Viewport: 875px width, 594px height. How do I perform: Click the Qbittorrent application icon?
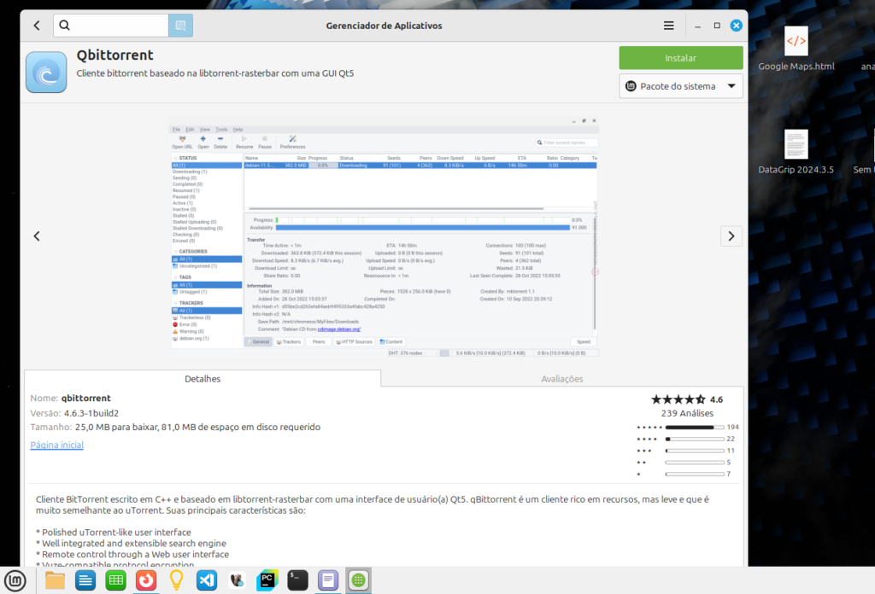(46, 73)
